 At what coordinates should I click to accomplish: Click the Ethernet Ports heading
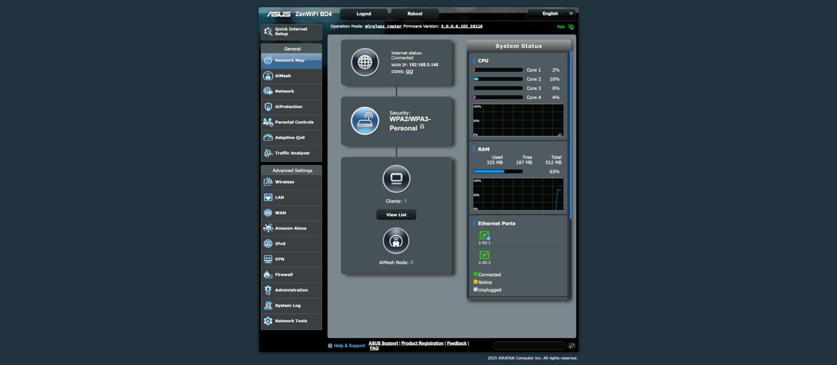pos(497,224)
